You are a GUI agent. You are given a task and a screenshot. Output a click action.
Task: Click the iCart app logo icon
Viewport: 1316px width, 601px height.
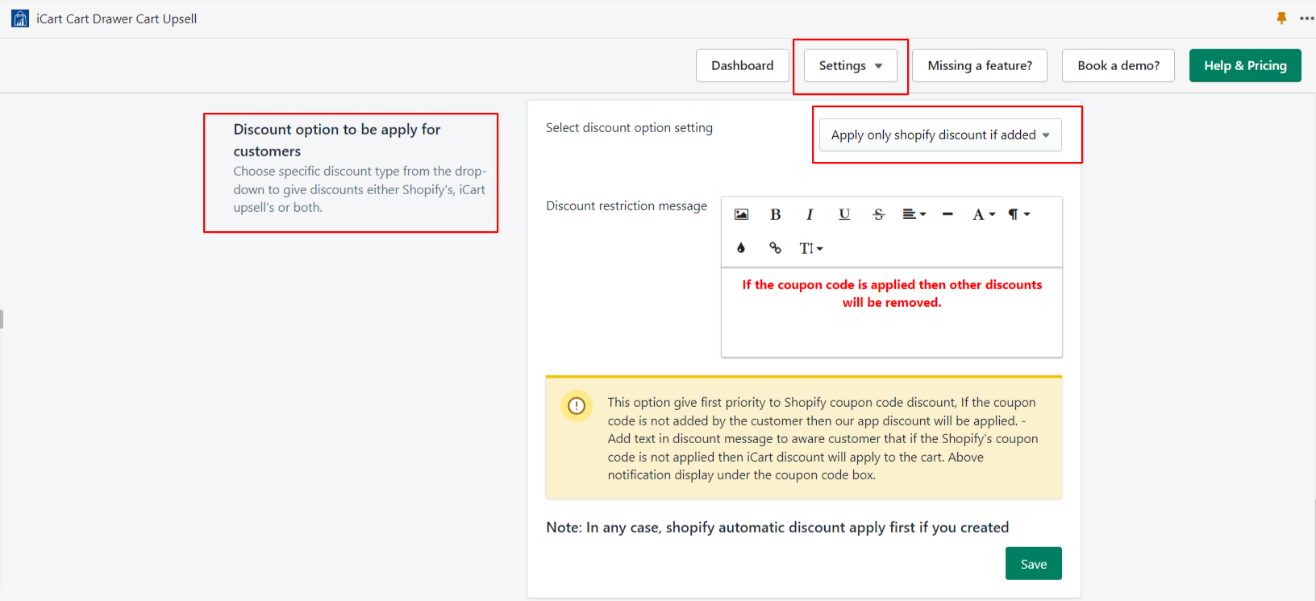click(20, 19)
